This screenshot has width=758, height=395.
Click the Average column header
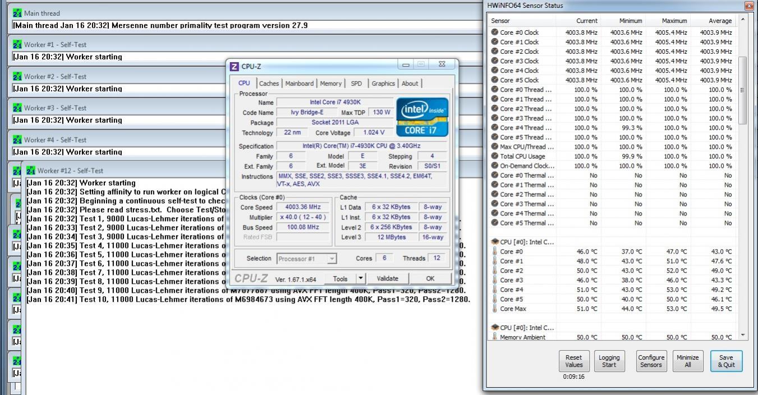(x=713, y=21)
